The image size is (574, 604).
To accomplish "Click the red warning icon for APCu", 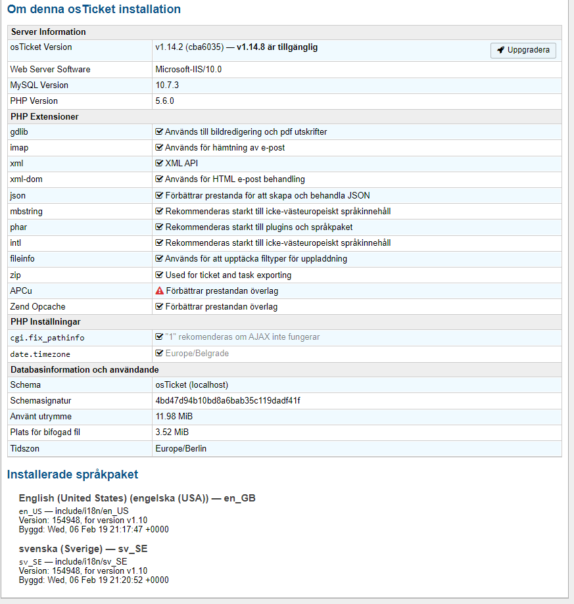I will (x=160, y=291).
